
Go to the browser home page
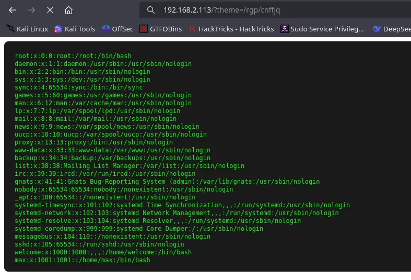(x=68, y=10)
